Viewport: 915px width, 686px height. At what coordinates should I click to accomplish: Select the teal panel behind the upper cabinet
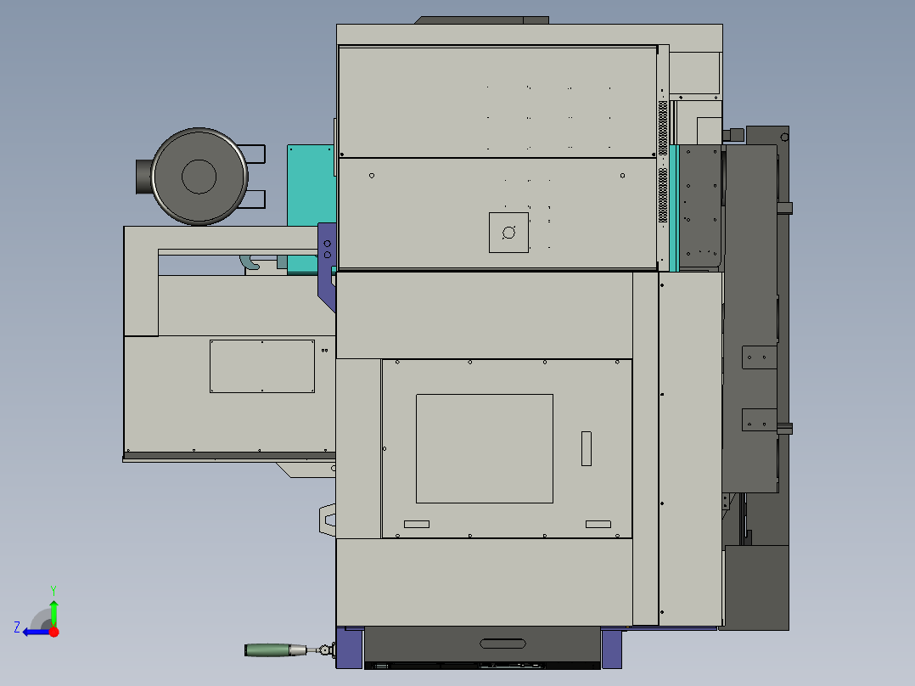pyautogui.click(x=311, y=184)
